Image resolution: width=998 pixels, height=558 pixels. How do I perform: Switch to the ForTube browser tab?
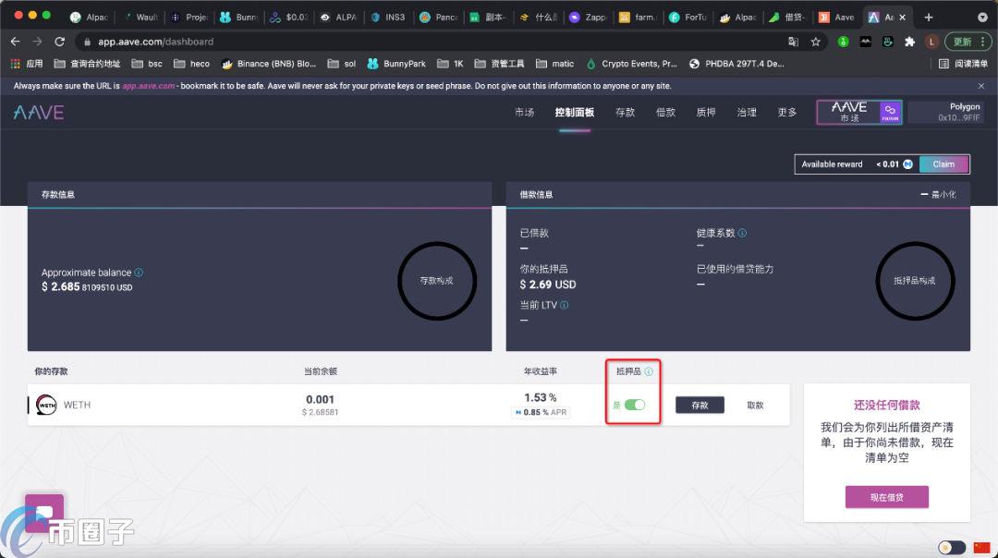[x=688, y=18]
